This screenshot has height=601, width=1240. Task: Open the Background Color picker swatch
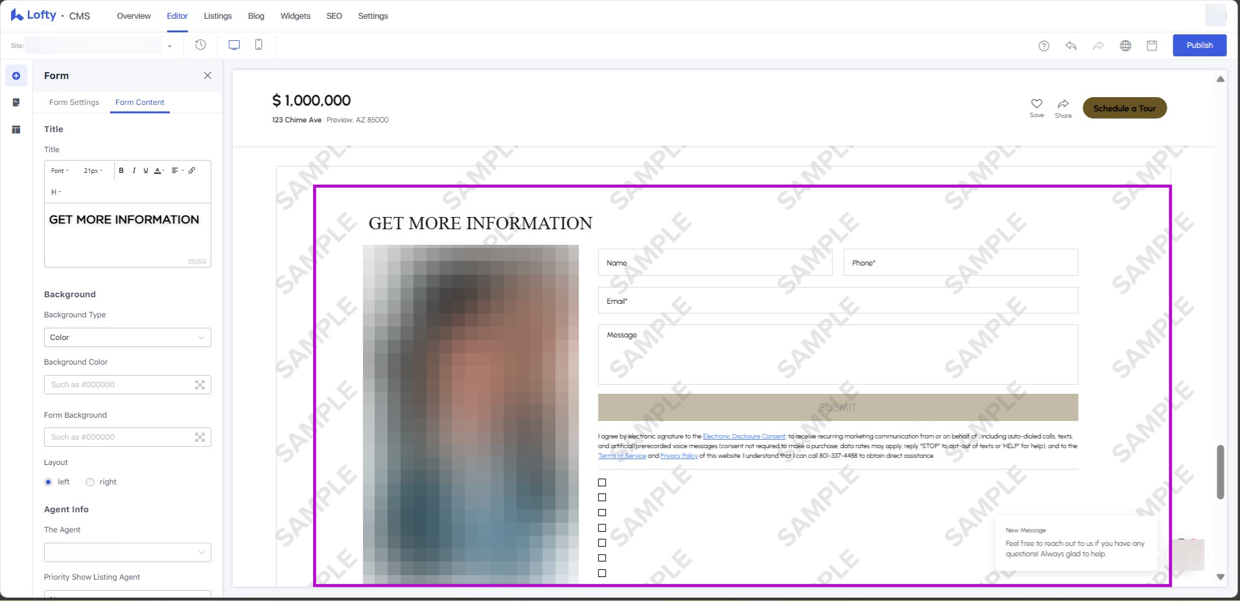click(200, 385)
